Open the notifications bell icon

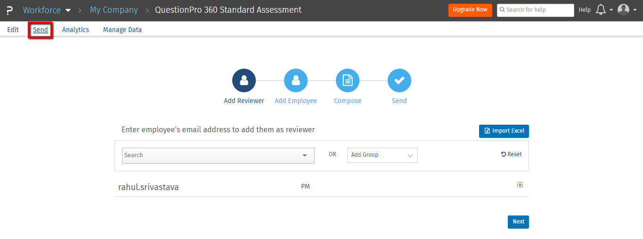pyautogui.click(x=601, y=9)
